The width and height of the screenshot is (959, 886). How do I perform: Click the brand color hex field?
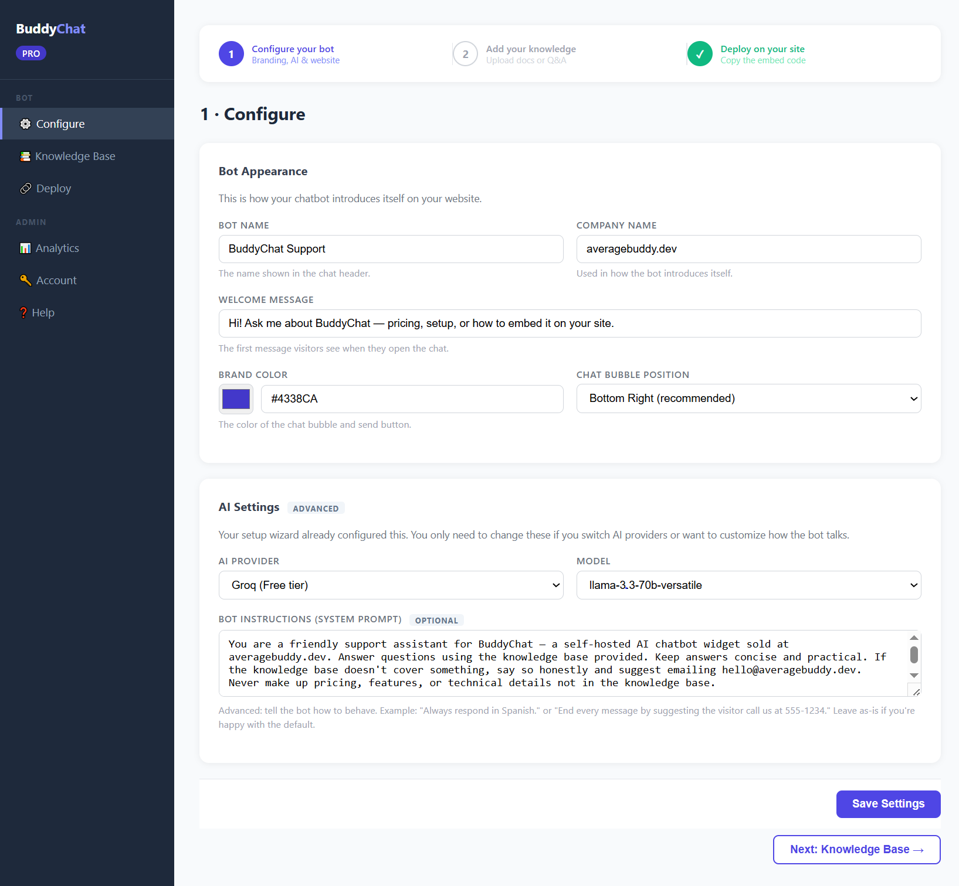click(412, 399)
